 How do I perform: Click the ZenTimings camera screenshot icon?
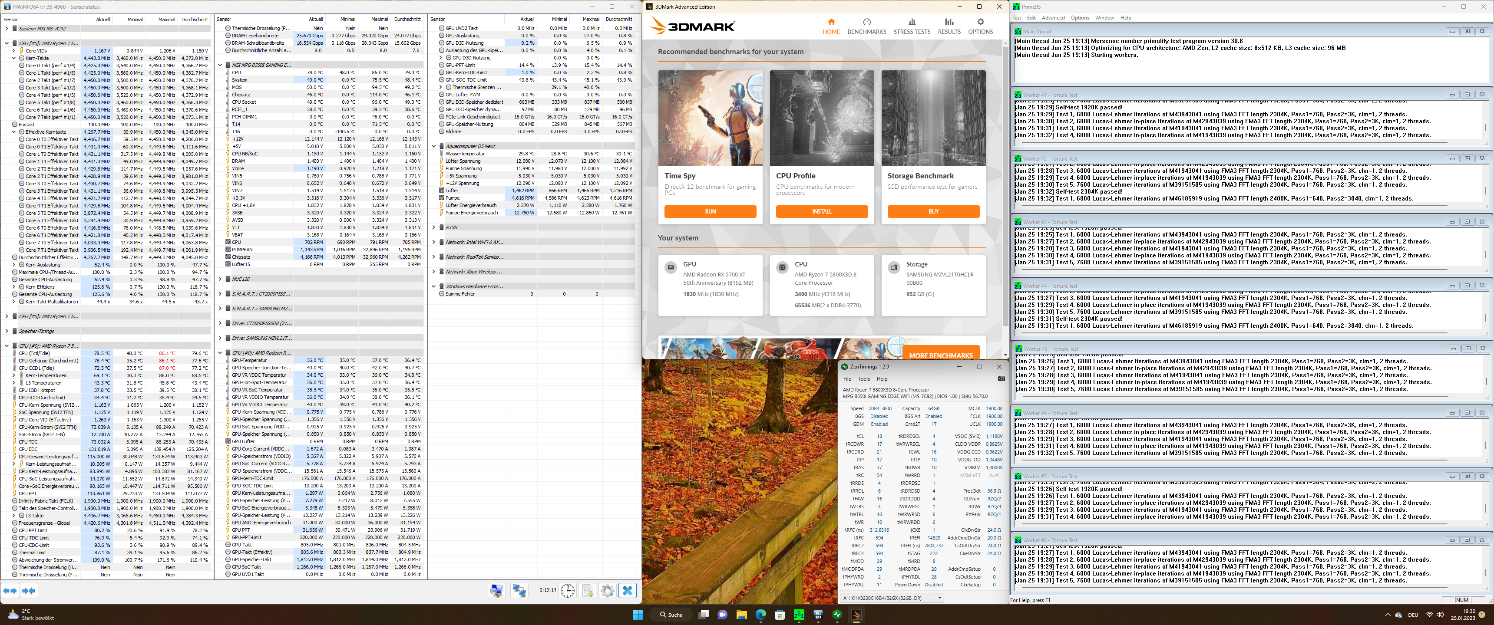(1001, 378)
